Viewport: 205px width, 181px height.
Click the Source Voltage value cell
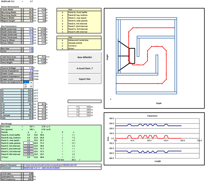[28, 68]
